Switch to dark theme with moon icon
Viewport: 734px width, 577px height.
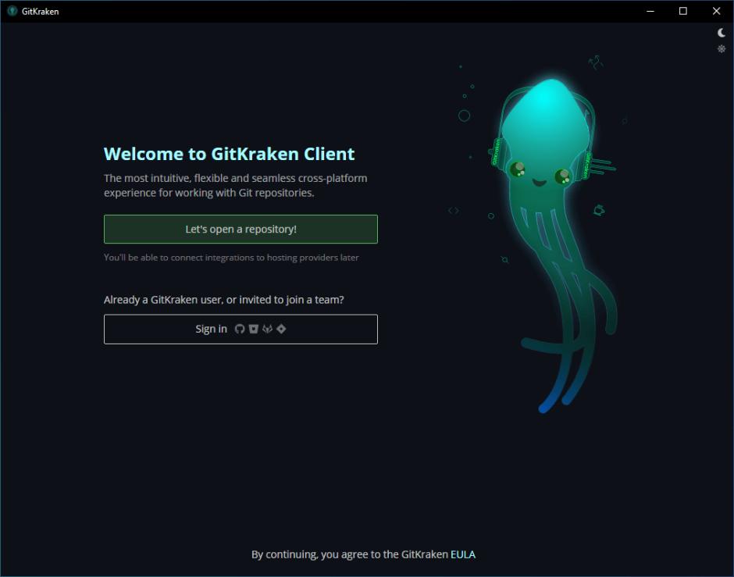[x=722, y=32]
